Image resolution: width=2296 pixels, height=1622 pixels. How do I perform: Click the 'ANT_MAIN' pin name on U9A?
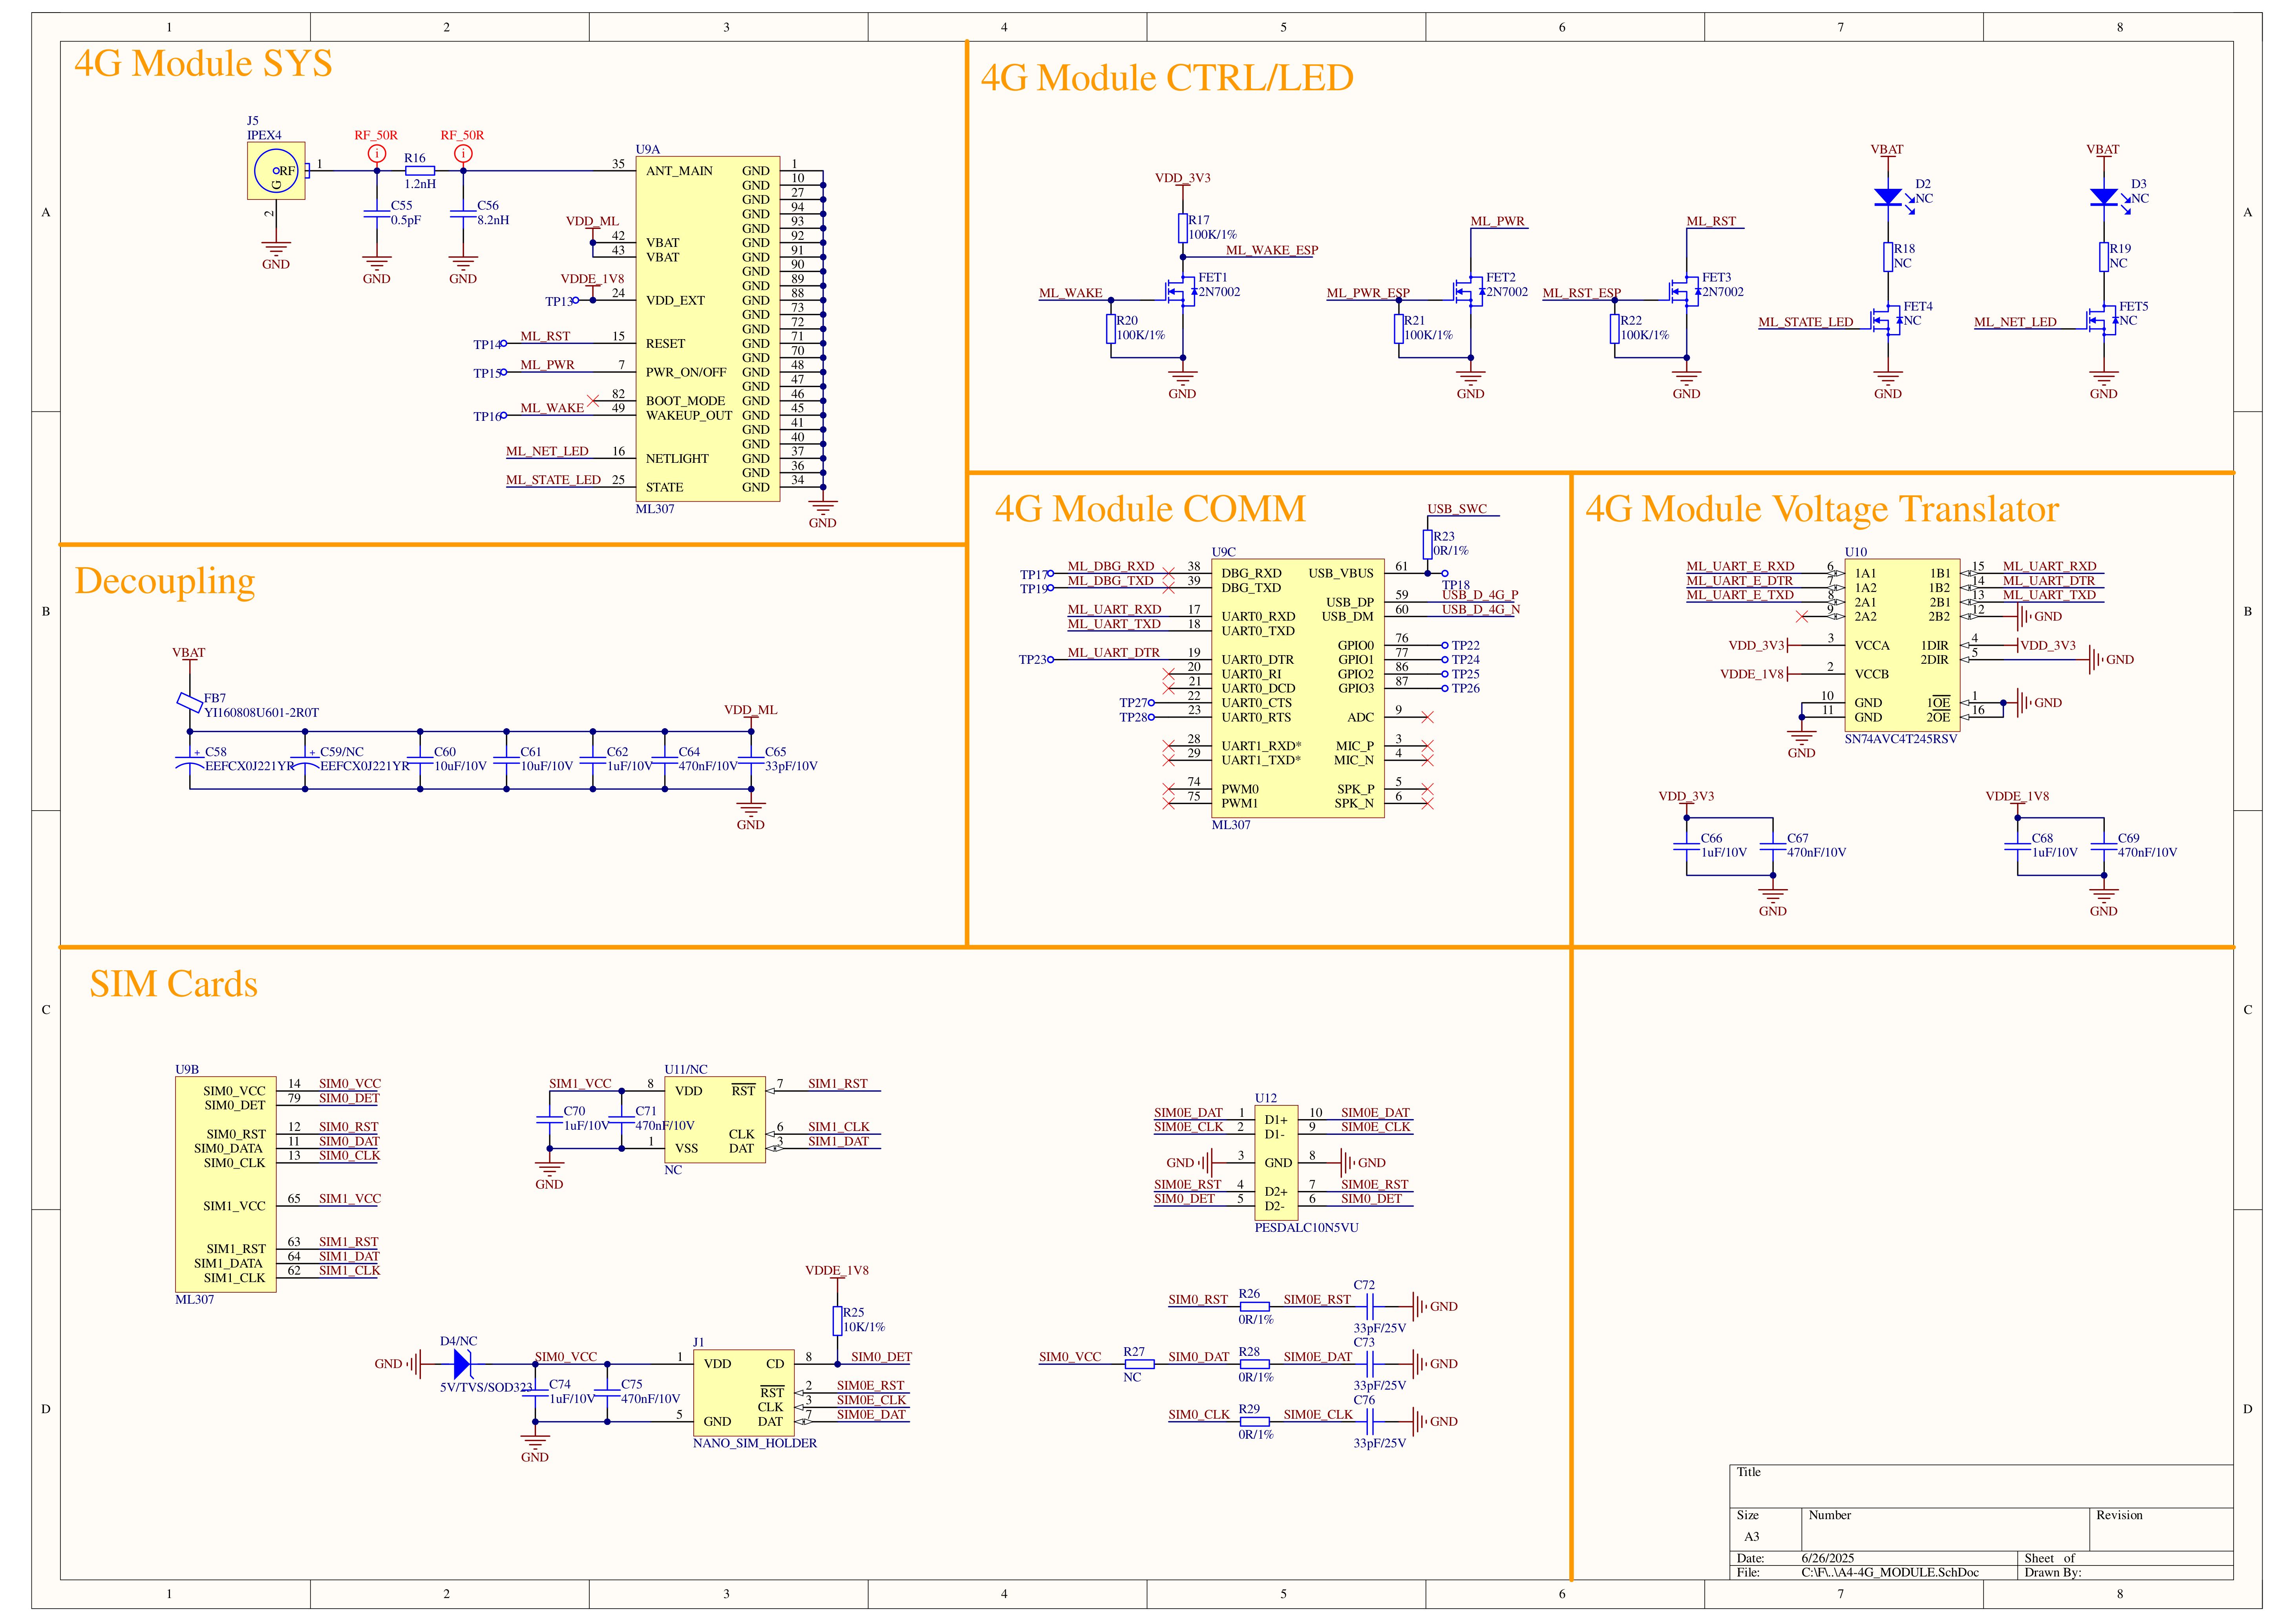point(678,171)
